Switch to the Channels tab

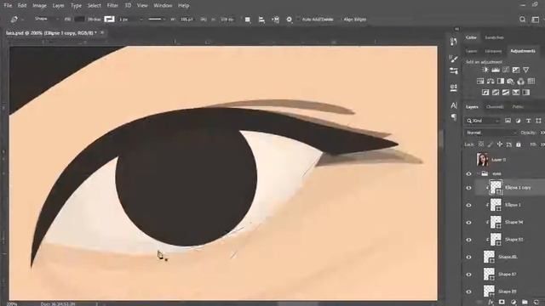[x=495, y=107]
